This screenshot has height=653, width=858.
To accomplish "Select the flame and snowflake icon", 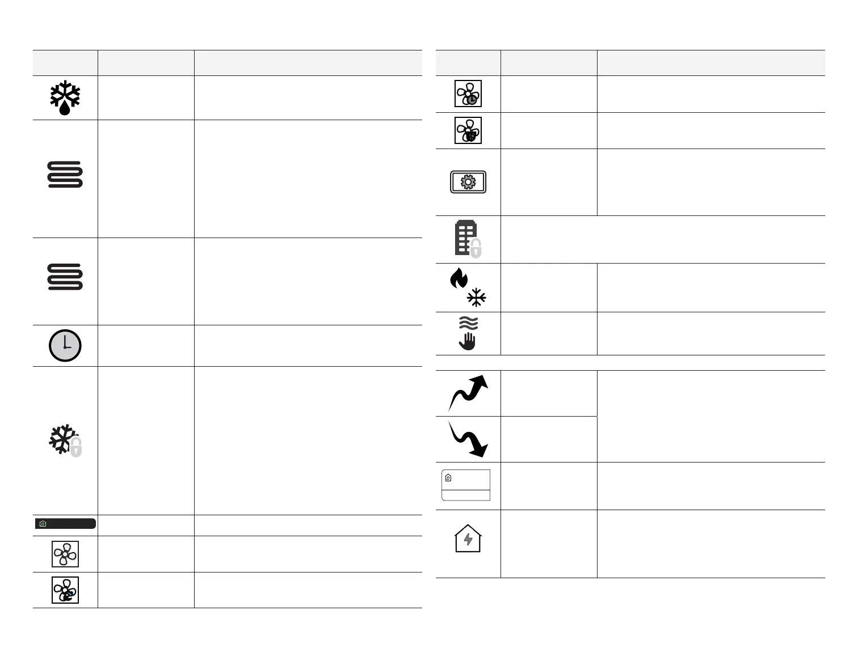I will click(468, 287).
